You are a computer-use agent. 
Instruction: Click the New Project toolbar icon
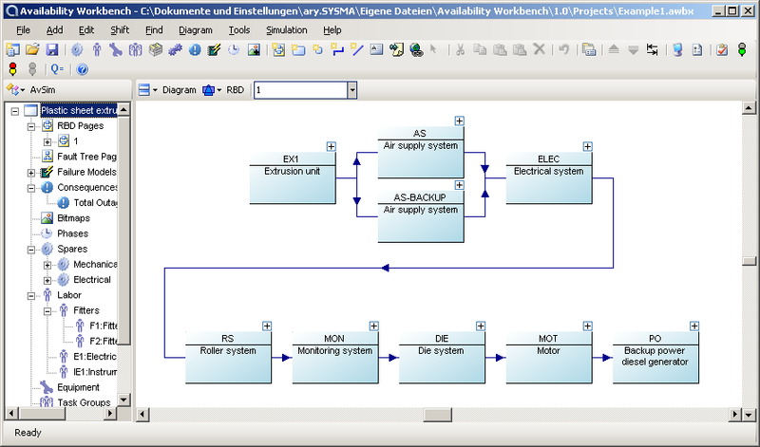point(12,49)
